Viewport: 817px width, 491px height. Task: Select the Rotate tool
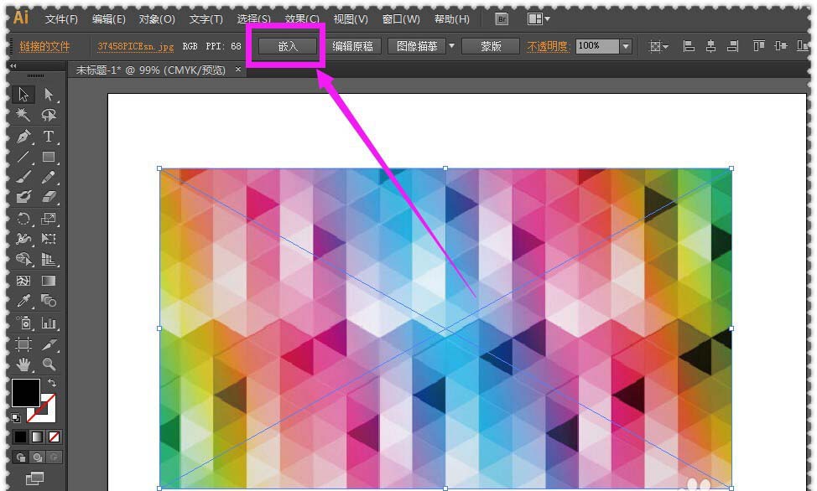[23, 218]
